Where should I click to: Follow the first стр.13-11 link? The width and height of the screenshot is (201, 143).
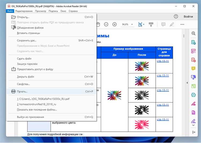pyautogui.click(x=163, y=61)
